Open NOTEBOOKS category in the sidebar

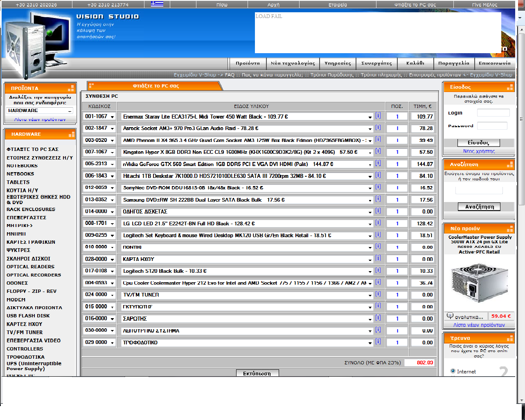(22, 166)
